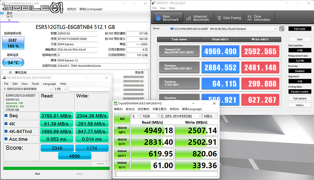
Task: Click TxBENCH read result 4969.490
Action: pos(220,51)
